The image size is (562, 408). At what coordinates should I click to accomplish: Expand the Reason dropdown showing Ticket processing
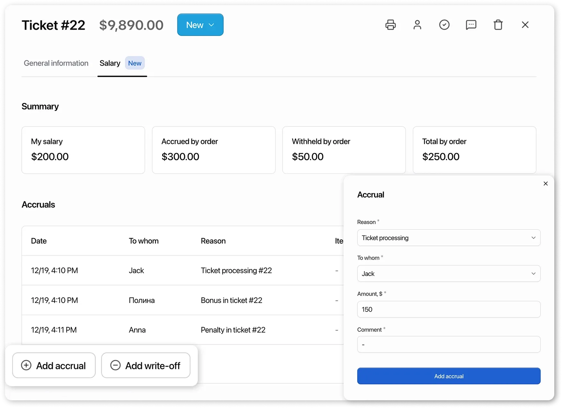449,238
